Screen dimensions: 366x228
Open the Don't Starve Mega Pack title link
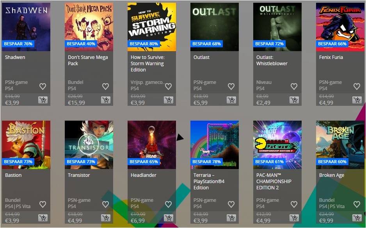(88, 60)
